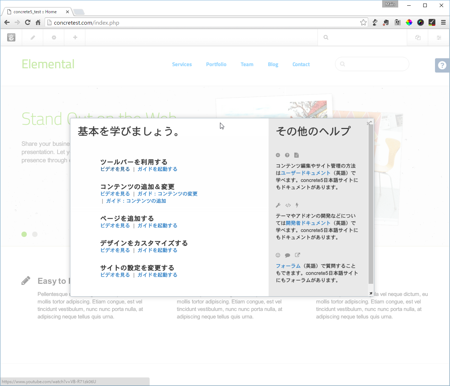Open page settings gear icon
Viewport: 450px width, 386px height.
54,37
